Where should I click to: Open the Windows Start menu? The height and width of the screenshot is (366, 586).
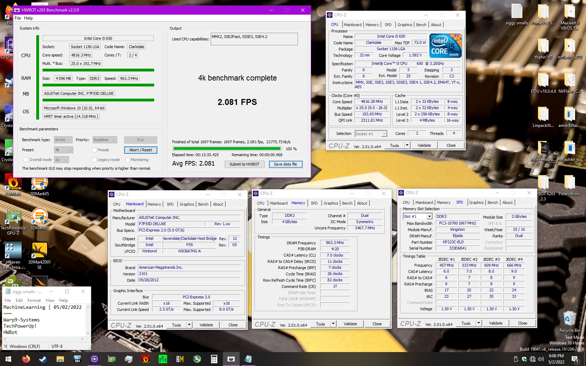[x=8, y=359]
